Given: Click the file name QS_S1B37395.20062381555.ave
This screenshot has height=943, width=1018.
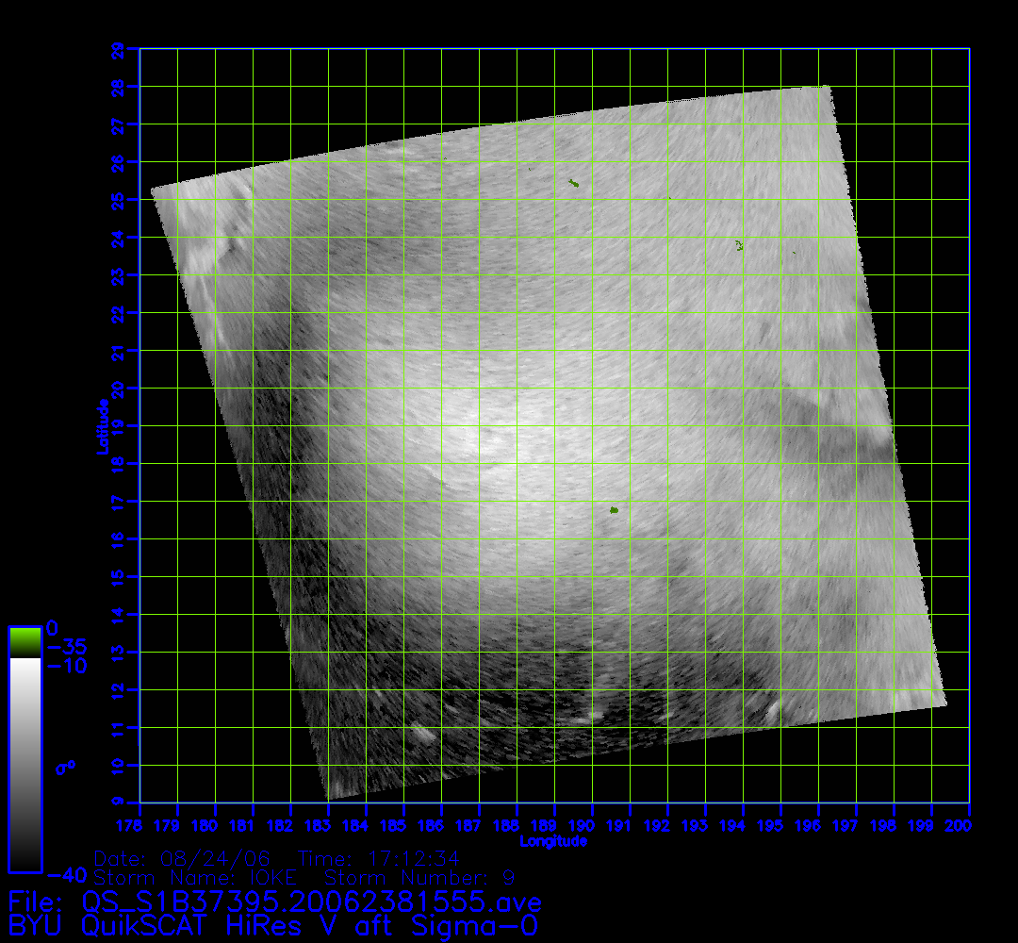Looking at the screenshot, I should click(320, 900).
